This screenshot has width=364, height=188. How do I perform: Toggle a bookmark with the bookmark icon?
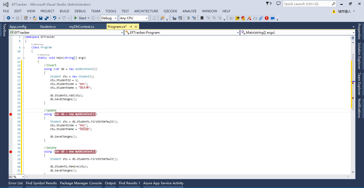[202, 18]
